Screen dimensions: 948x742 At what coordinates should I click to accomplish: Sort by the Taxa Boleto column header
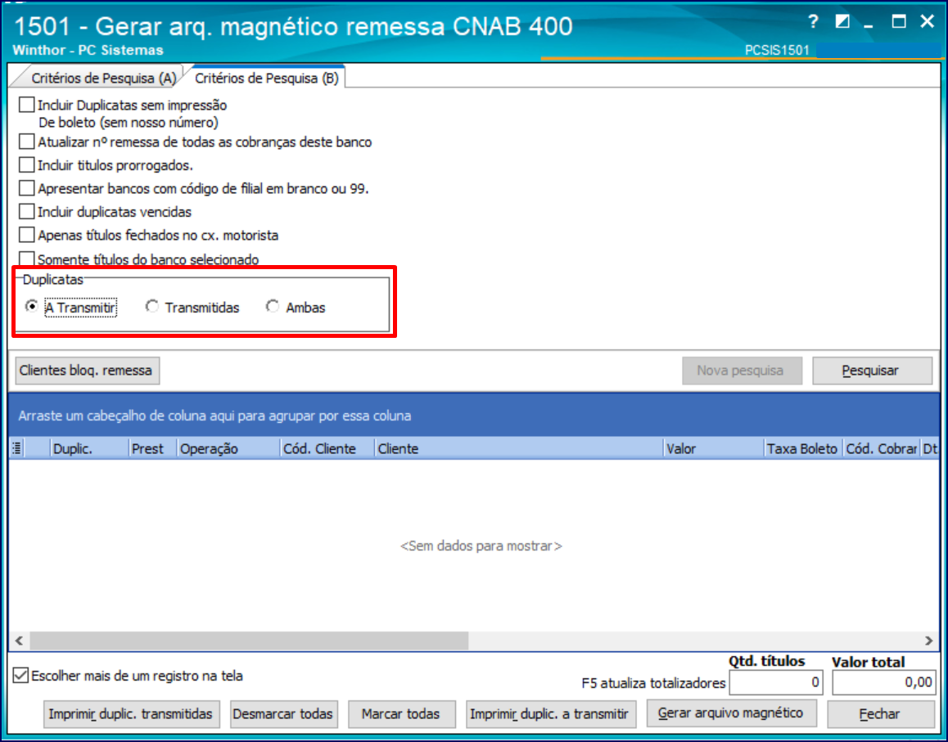pyautogui.click(x=803, y=448)
